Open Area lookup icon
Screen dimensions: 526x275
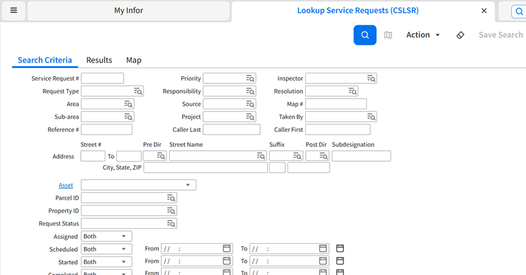click(x=128, y=104)
